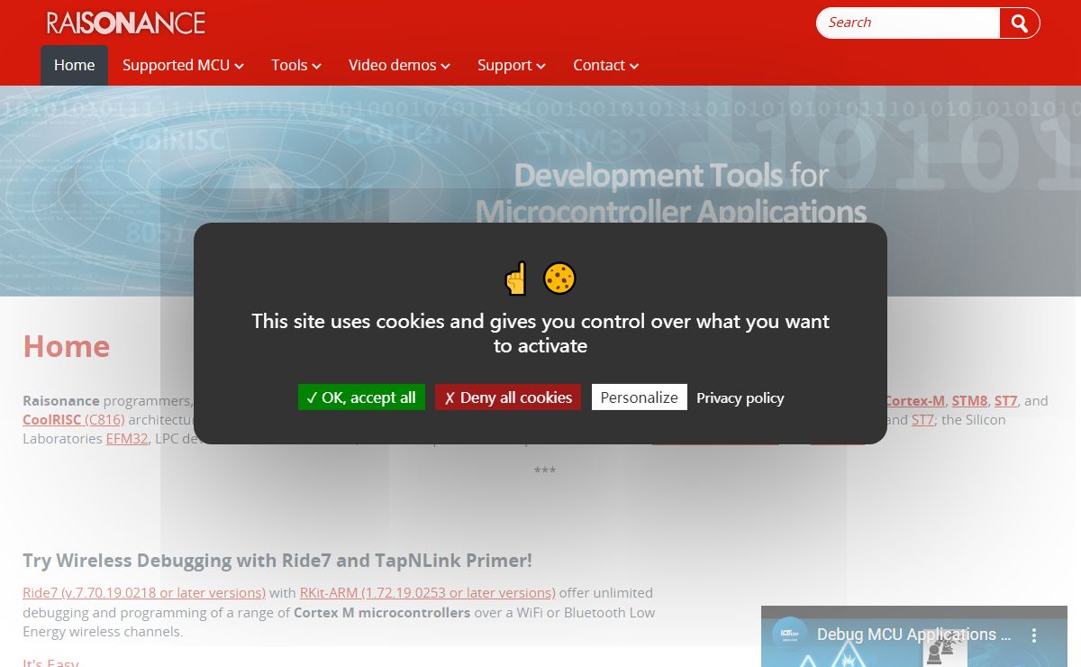Open the Debug MCU Applications video thumbnail
1081x667 pixels.
coord(914,636)
